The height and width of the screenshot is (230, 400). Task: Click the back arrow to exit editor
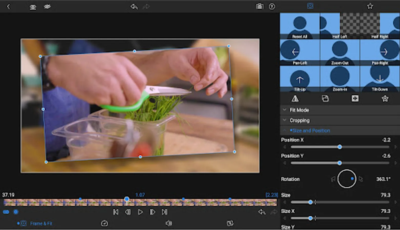coord(8,6)
